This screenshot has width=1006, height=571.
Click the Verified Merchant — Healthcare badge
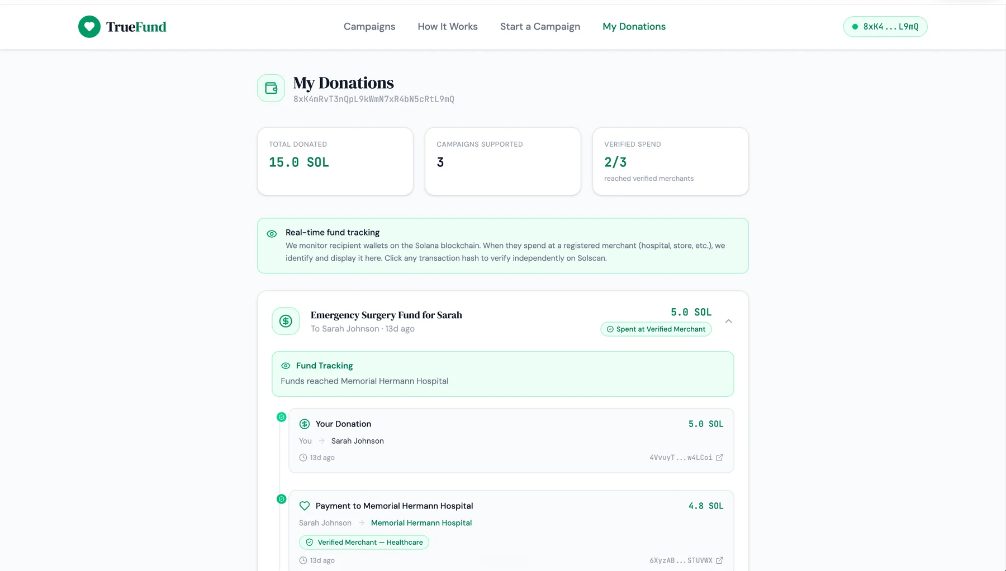[364, 543]
